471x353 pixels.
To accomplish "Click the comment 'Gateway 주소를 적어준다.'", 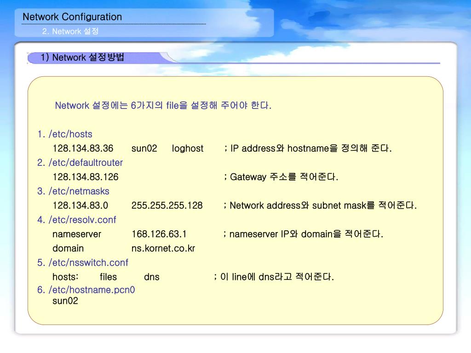I will [284, 177].
